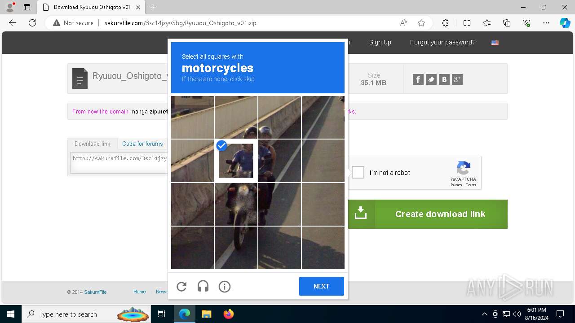Refresh the page
The height and width of the screenshot is (323, 575).
(32, 23)
